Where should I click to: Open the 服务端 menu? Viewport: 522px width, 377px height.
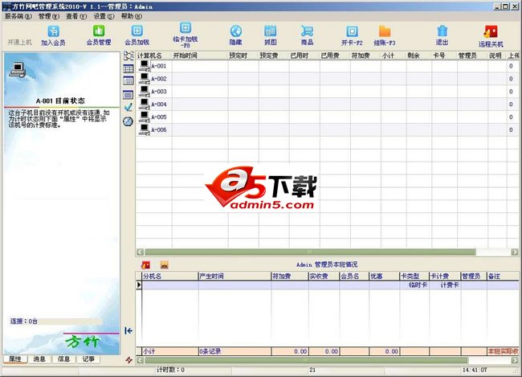[x=18, y=16]
